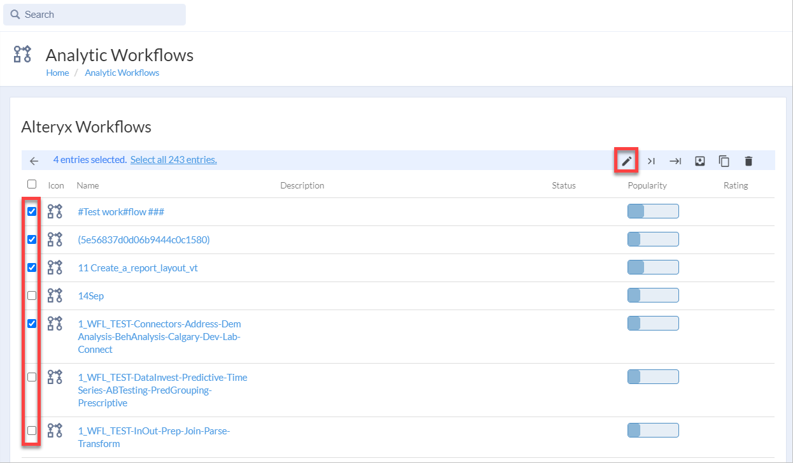This screenshot has height=463, width=793.
Task: Check the 14Sep row checkbox
Action: coord(32,296)
